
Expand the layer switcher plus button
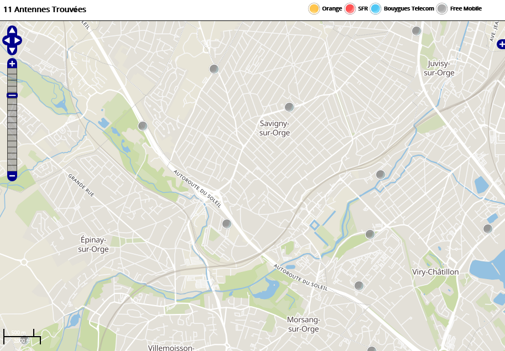(501, 44)
